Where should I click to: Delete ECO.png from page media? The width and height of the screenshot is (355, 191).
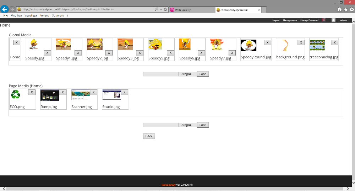coord(32,92)
